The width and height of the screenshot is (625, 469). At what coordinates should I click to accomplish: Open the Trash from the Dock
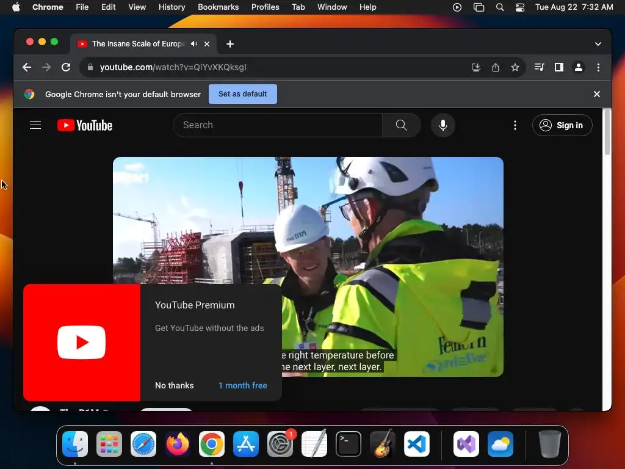pos(550,444)
